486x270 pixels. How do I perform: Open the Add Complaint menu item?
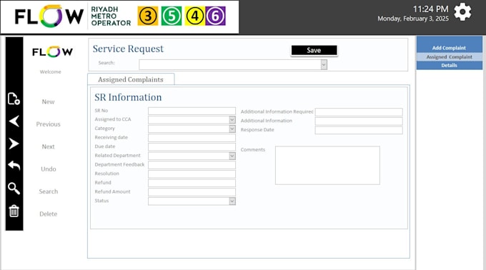(x=449, y=48)
